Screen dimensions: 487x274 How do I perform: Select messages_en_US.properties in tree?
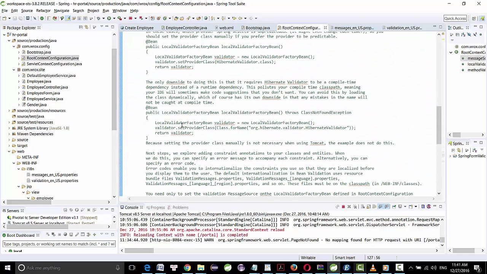click(x=54, y=175)
